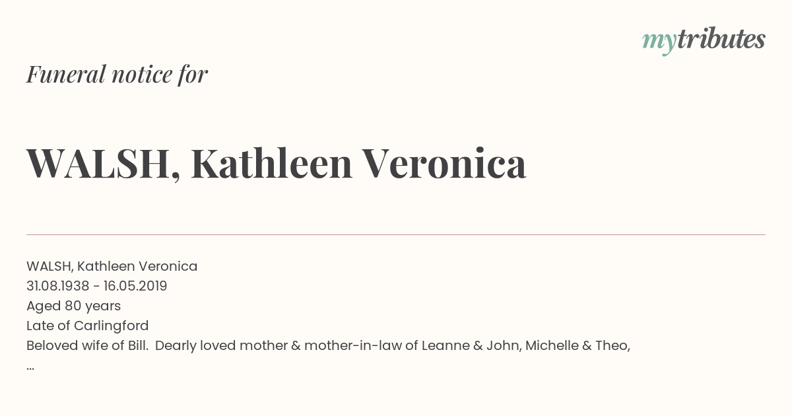Select the birth date 31.08.1938

pos(58,286)
